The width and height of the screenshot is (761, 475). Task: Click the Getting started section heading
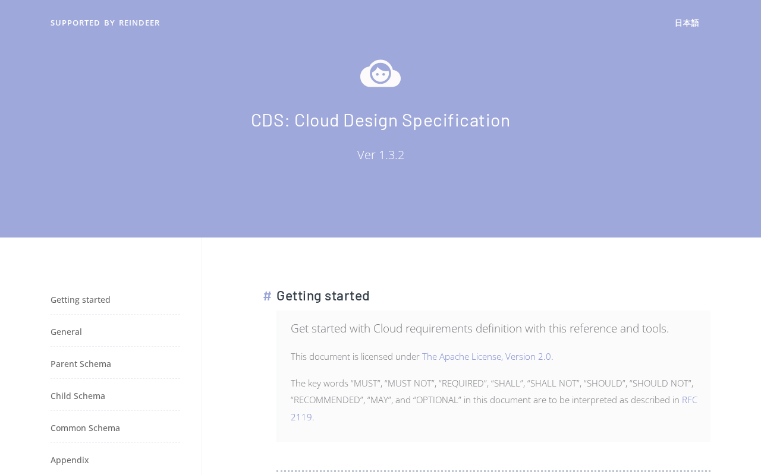tap(323, 296)
